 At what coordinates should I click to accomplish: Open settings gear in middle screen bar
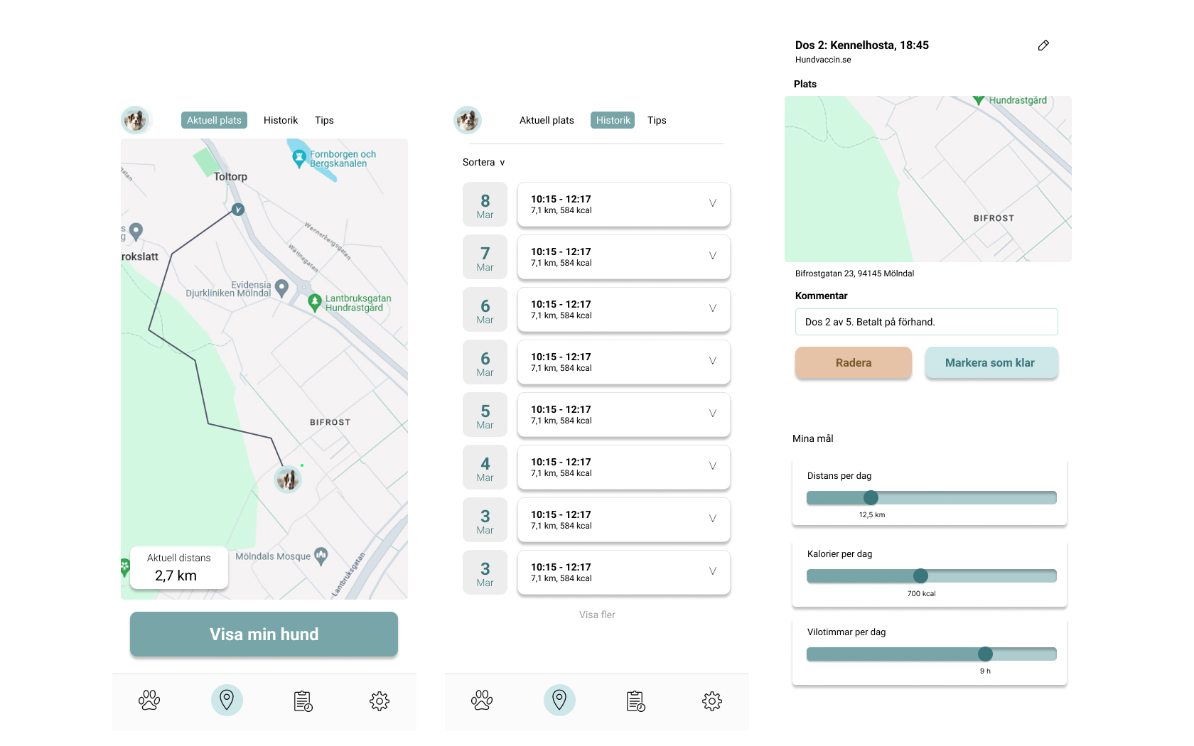pyautogui.click(x=712, y=701)
